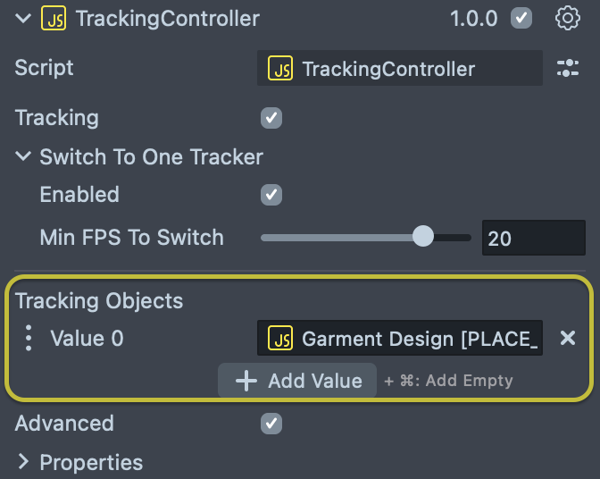Expand the Properties section
Image resolution: width=600 pixels, height=479 pixels.
coord(23,462)
